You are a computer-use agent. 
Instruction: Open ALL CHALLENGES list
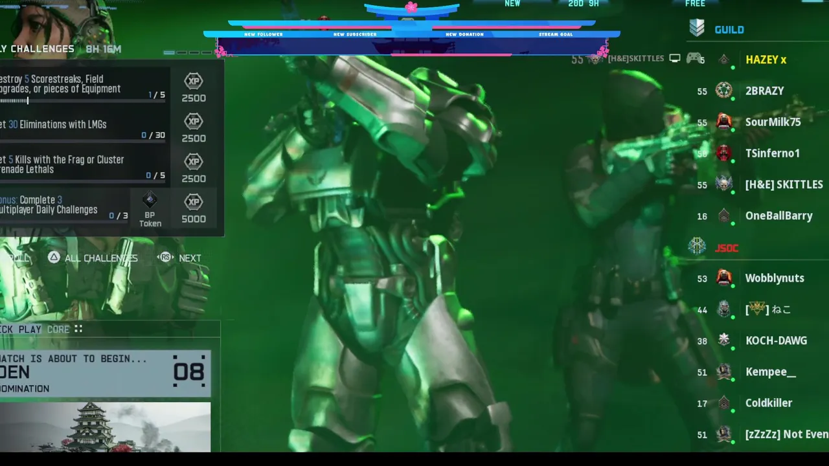101,258
